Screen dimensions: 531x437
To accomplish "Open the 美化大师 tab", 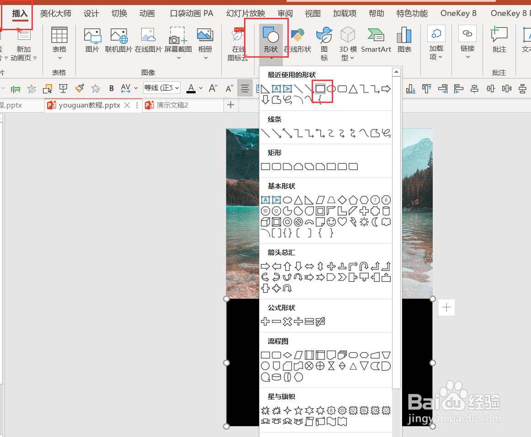I will [x=56, y=14].
